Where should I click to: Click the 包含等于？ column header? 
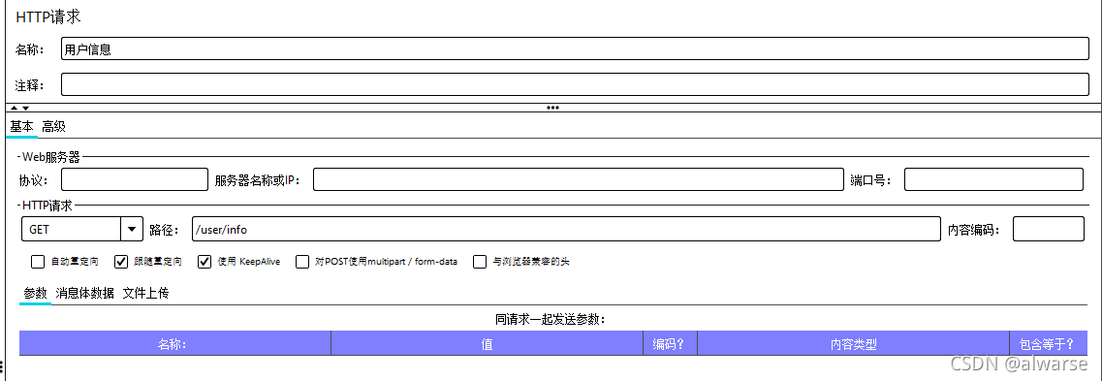1049,344
